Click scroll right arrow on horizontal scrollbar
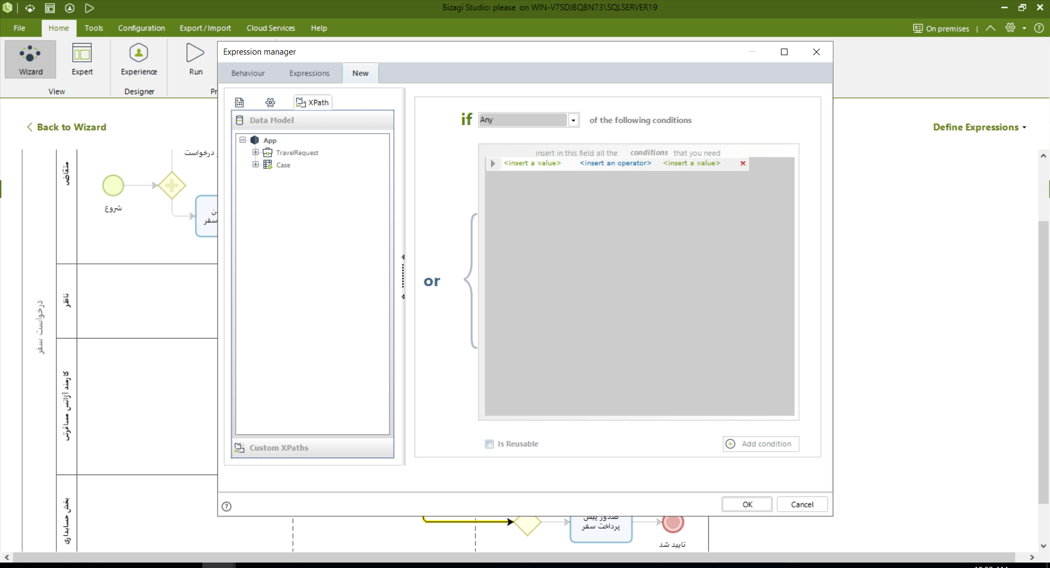This screenshot has height=568, width=1050. (x=1032, y=557)
